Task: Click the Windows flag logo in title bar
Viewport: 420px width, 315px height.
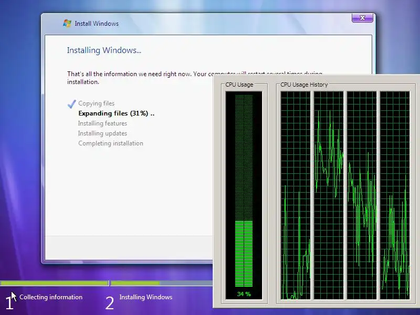Action: tap(67, 23)
